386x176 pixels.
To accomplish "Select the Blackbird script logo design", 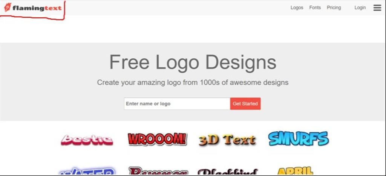I will (x=228, y=171).
